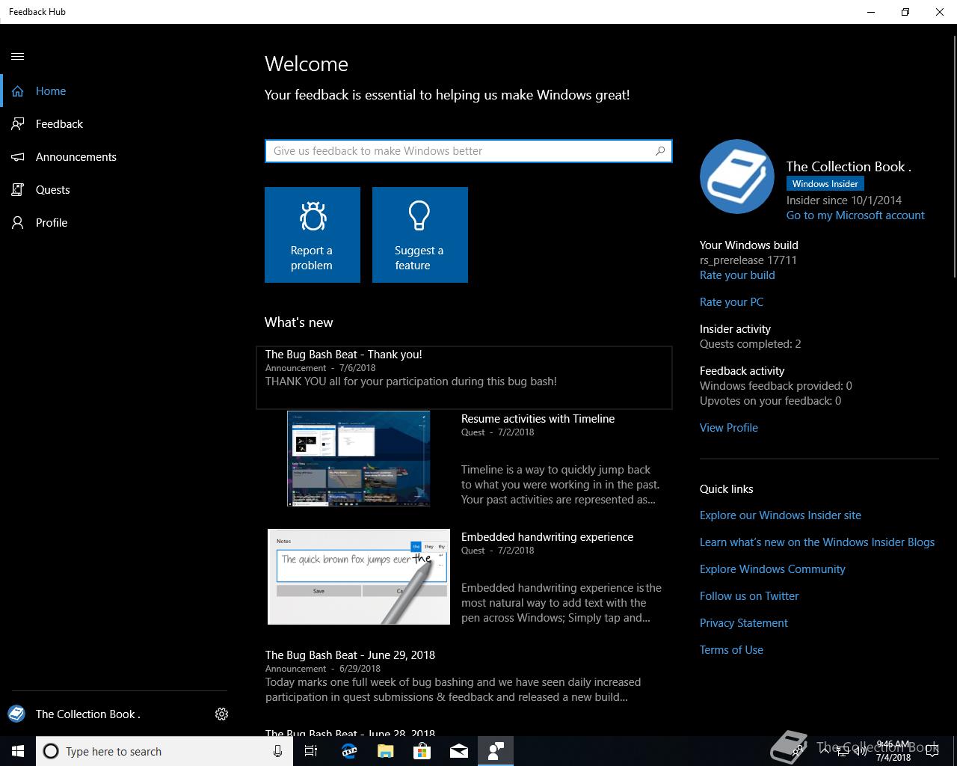The width and height of the screenshot is (957, 766).
Task: Open File Explorer from taskbar
Action: (x=385, y=751)
